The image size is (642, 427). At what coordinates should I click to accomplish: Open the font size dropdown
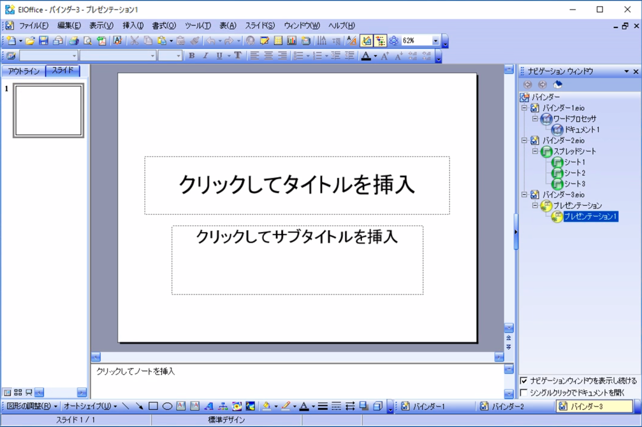pyautogui.click(x=179, y=56)
